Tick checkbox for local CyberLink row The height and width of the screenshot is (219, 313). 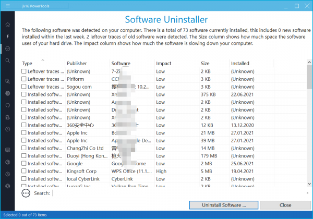point(24,178)
